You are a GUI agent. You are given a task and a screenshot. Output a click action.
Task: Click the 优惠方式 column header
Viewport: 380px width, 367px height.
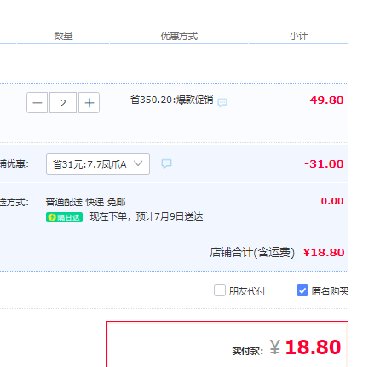pyautogui.click(x=179, y=36)
